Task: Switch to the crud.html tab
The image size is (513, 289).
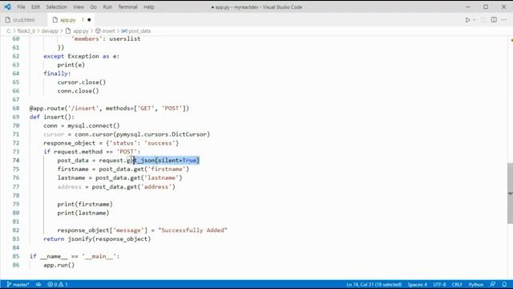Action: point(23,20)
